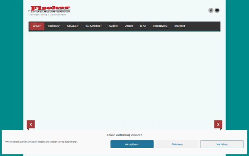Viewport: 249px width, 156px height.
Task: Go to previous slide arrow
Action: point(31,124)
